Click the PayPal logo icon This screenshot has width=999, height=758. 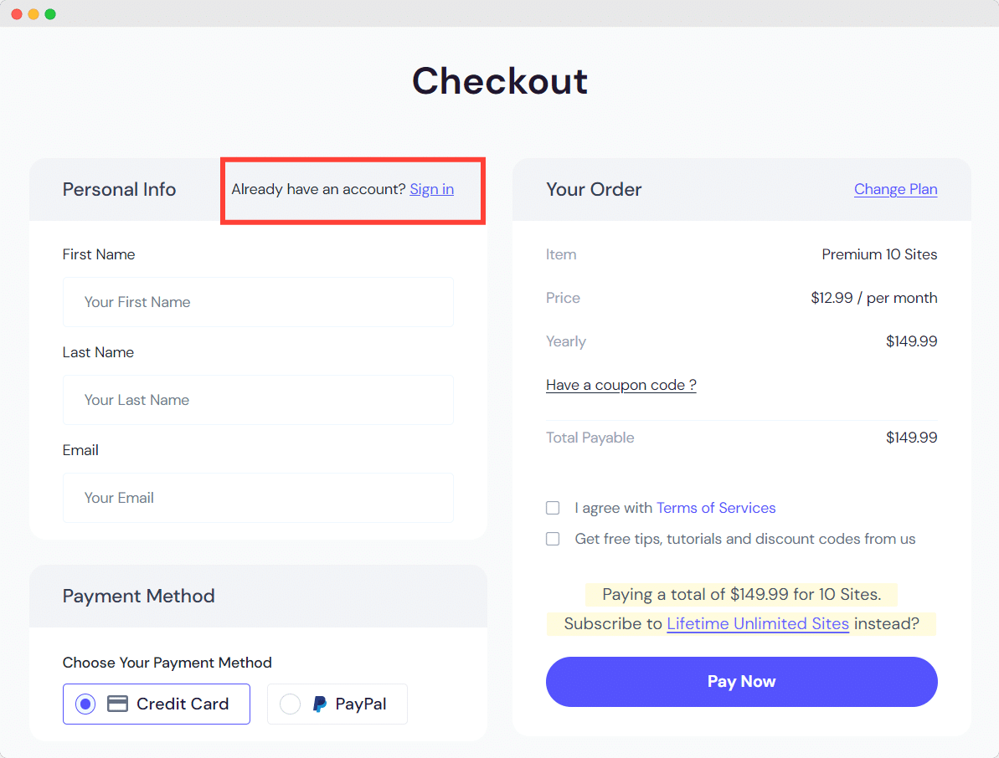click(x=320, y=704)
